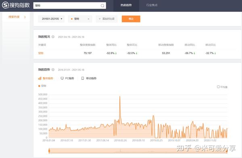Select the PC趋势 chart tab
The height and width of the screenshot is (158, 242).
point(67,78)
